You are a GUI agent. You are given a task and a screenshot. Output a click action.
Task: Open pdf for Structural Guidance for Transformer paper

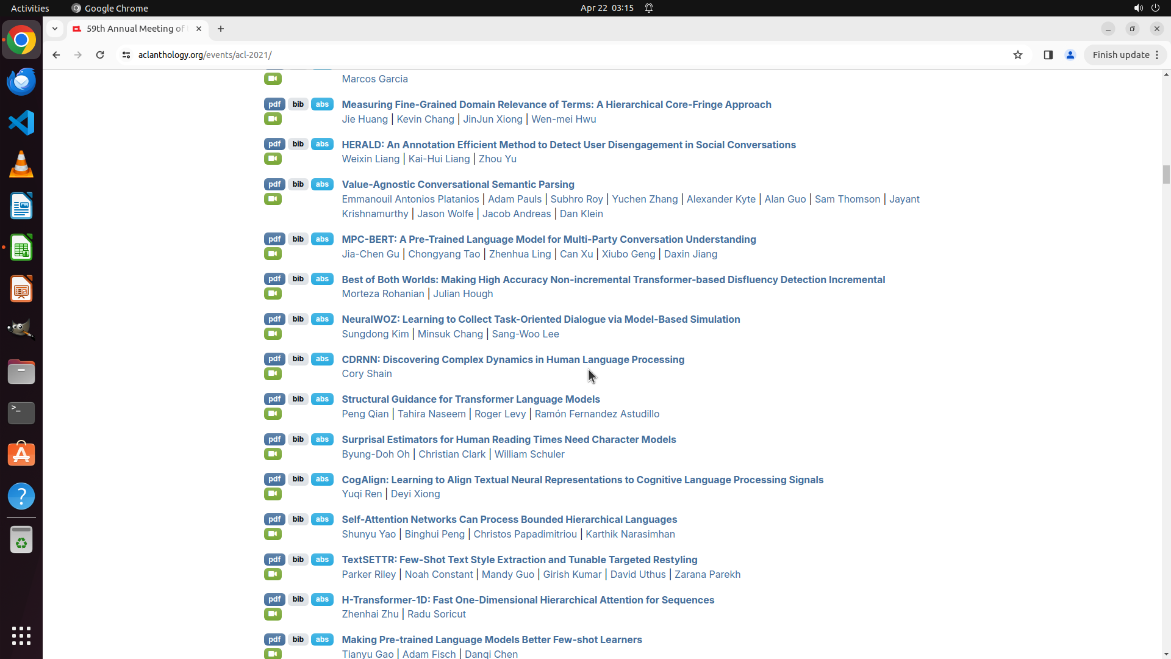[x=274, y=399]
